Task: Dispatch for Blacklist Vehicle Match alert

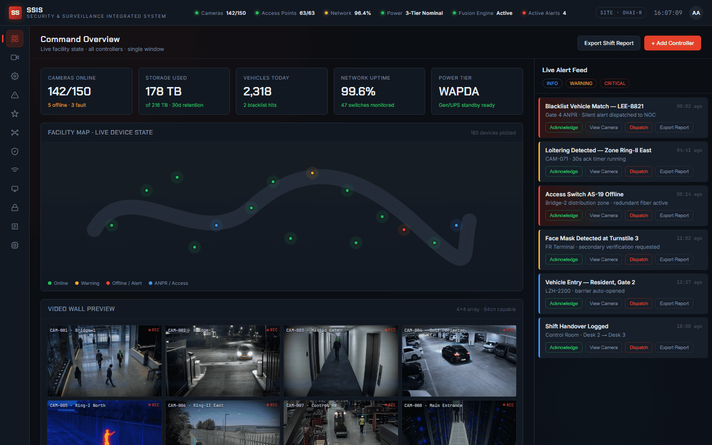Action: pos(639,128)
